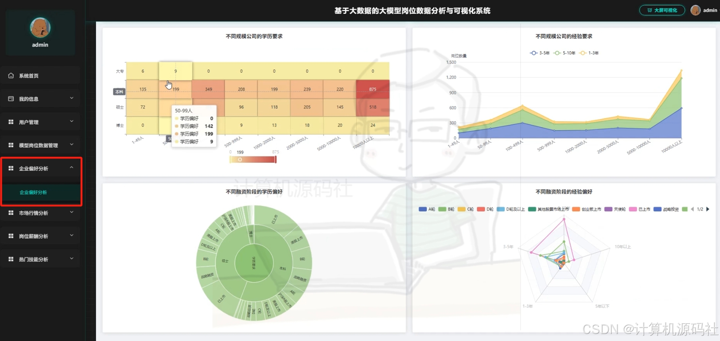This screenshot has width=720, height=341.
Task: Toggle the 5-10年 series in line chart legend
Action: pyautogui.click(x=564, y=53)
